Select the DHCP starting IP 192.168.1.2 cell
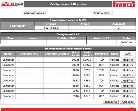Viewport: 138px width, 111px height. (x=51, y=28)
